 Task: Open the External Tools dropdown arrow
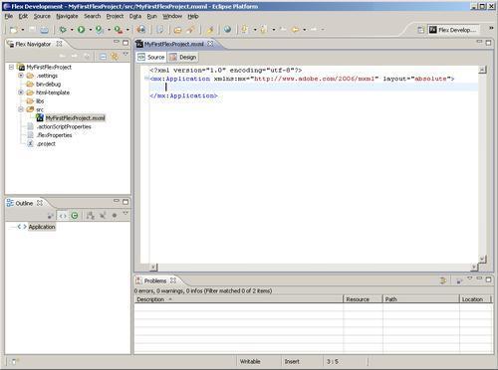(x=127, y=30)
